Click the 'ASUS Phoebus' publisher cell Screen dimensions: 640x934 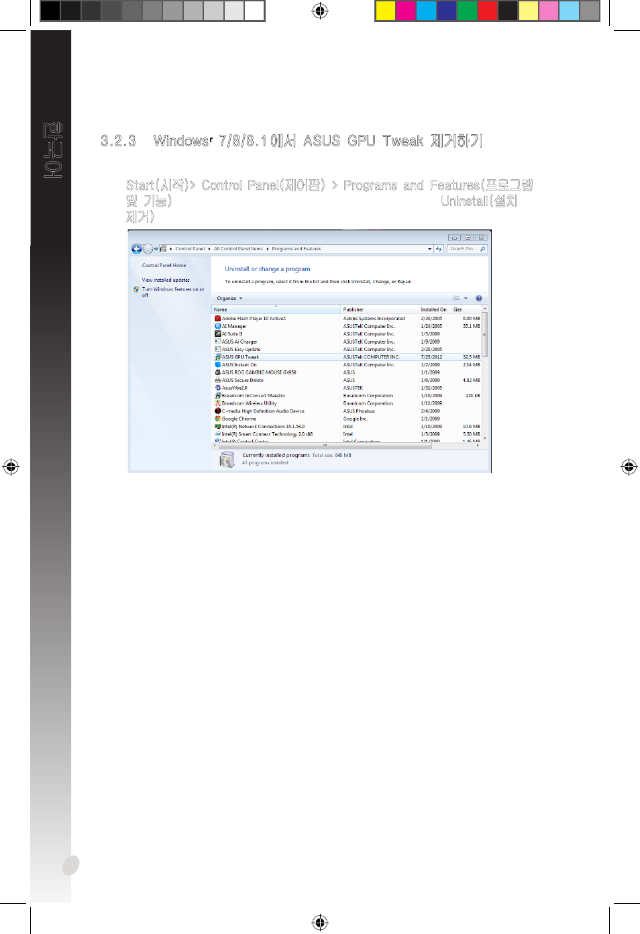click(359, 411)
